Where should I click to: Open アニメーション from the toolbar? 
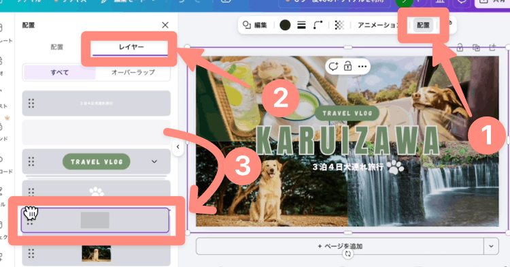coord(378,25)
